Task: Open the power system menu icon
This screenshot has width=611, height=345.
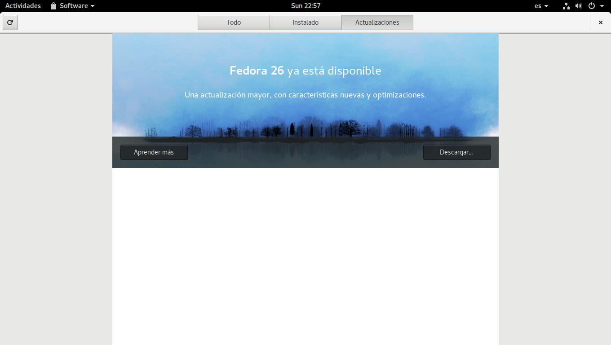Action: coord(592,6)
